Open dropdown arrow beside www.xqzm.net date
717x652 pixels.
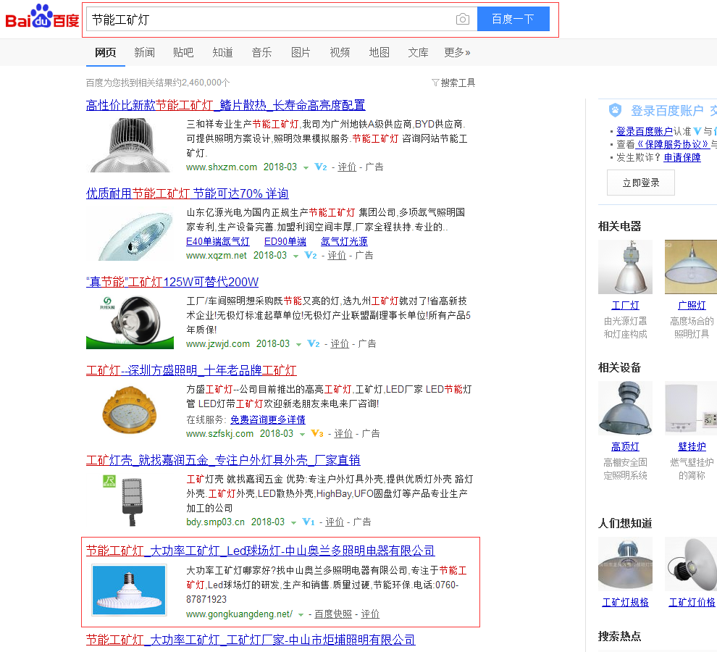pos(295,256)
